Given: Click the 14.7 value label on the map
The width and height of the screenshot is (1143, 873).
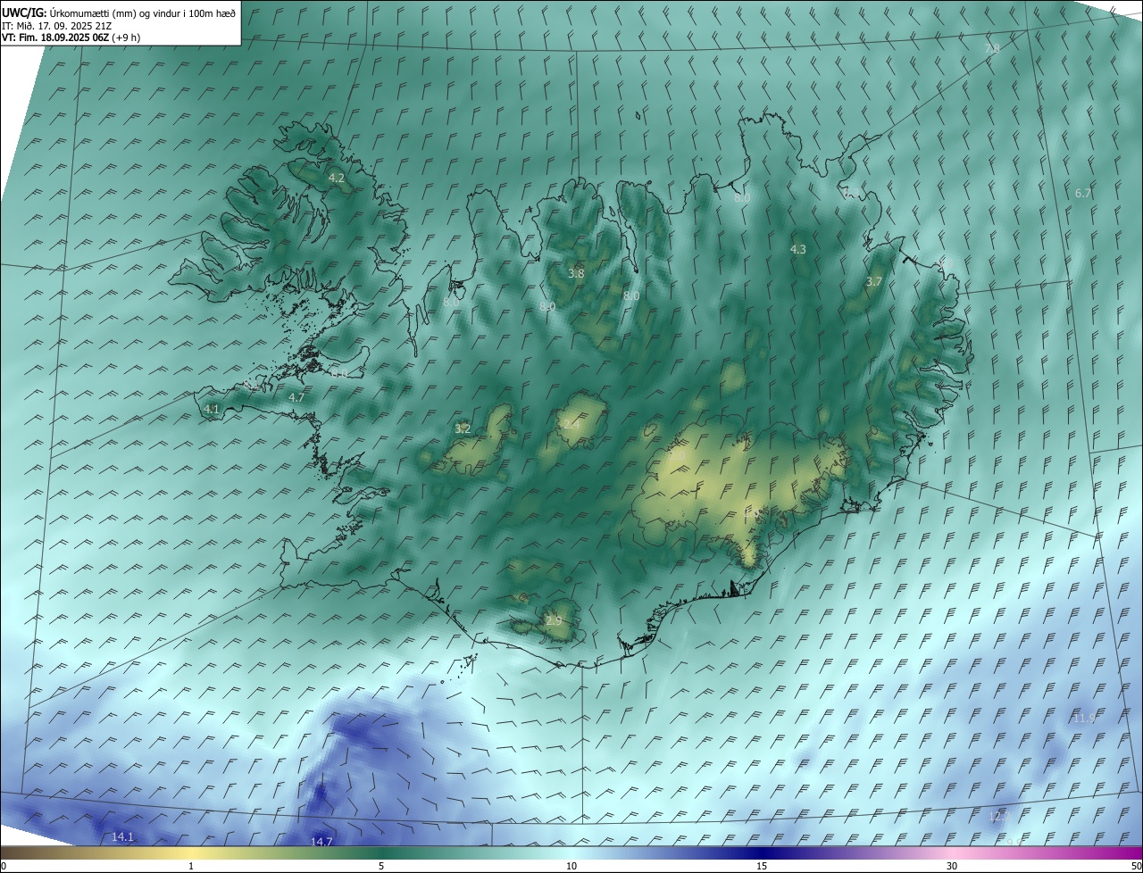Looking at the screenshot, I should 321,841.
